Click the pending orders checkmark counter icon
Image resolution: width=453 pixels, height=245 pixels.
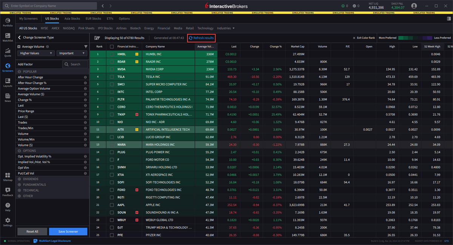[x=354, y=6]
